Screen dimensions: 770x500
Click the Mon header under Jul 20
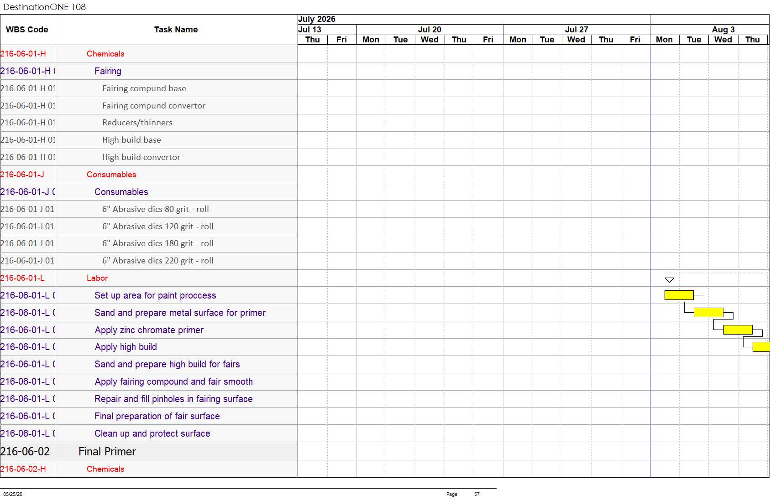pos(371,40)
